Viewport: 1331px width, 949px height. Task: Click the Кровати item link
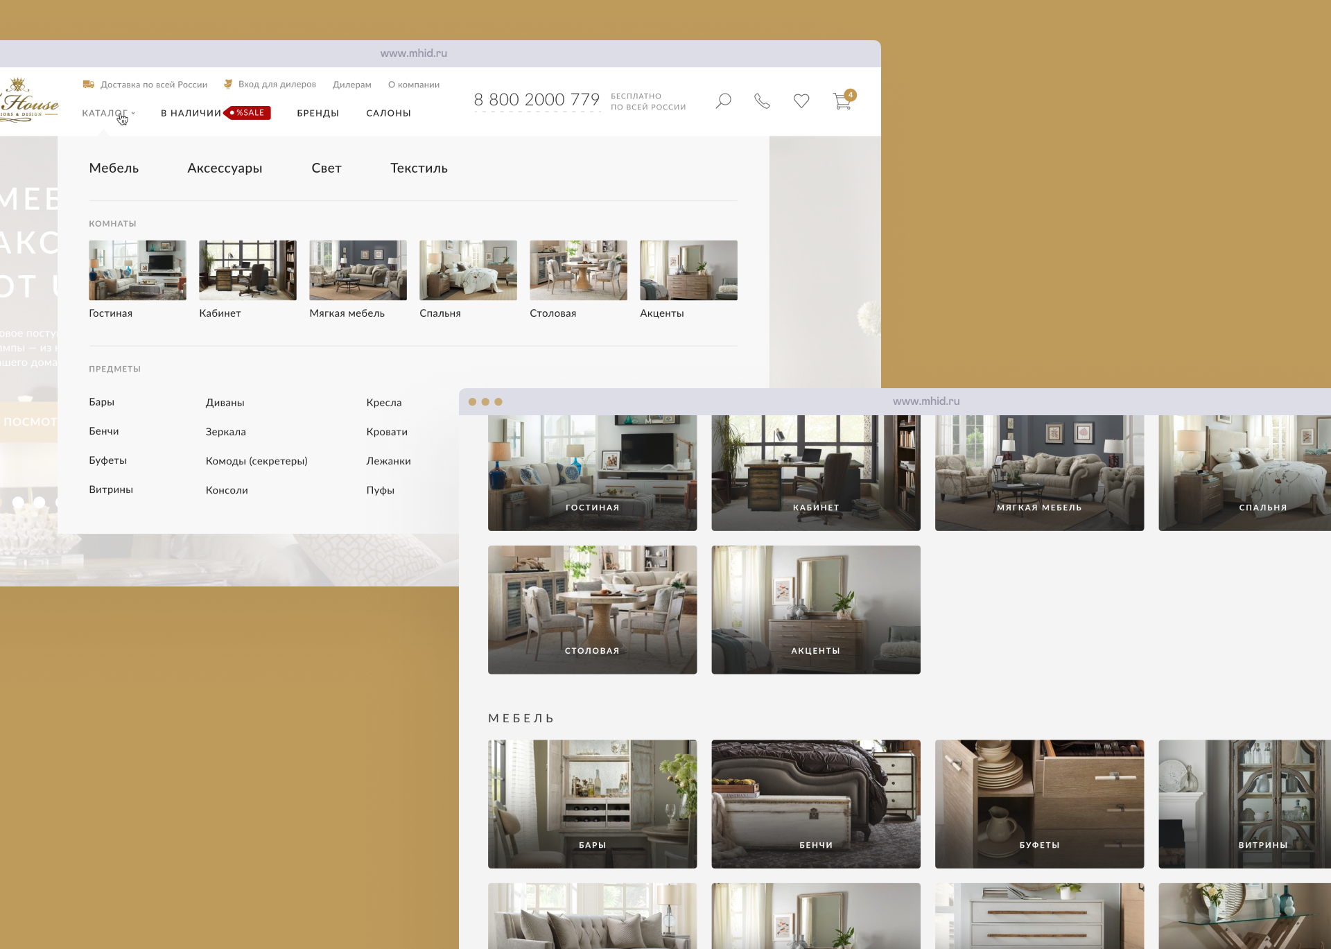tap(387, 432)
